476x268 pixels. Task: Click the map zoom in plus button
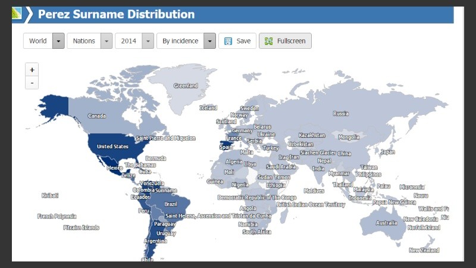click(x=32, y=70)
